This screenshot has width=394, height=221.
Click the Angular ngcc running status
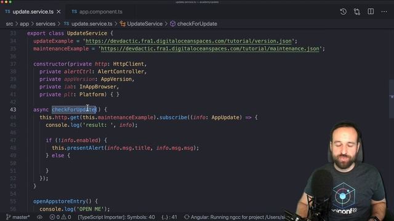tap(238, 217)
